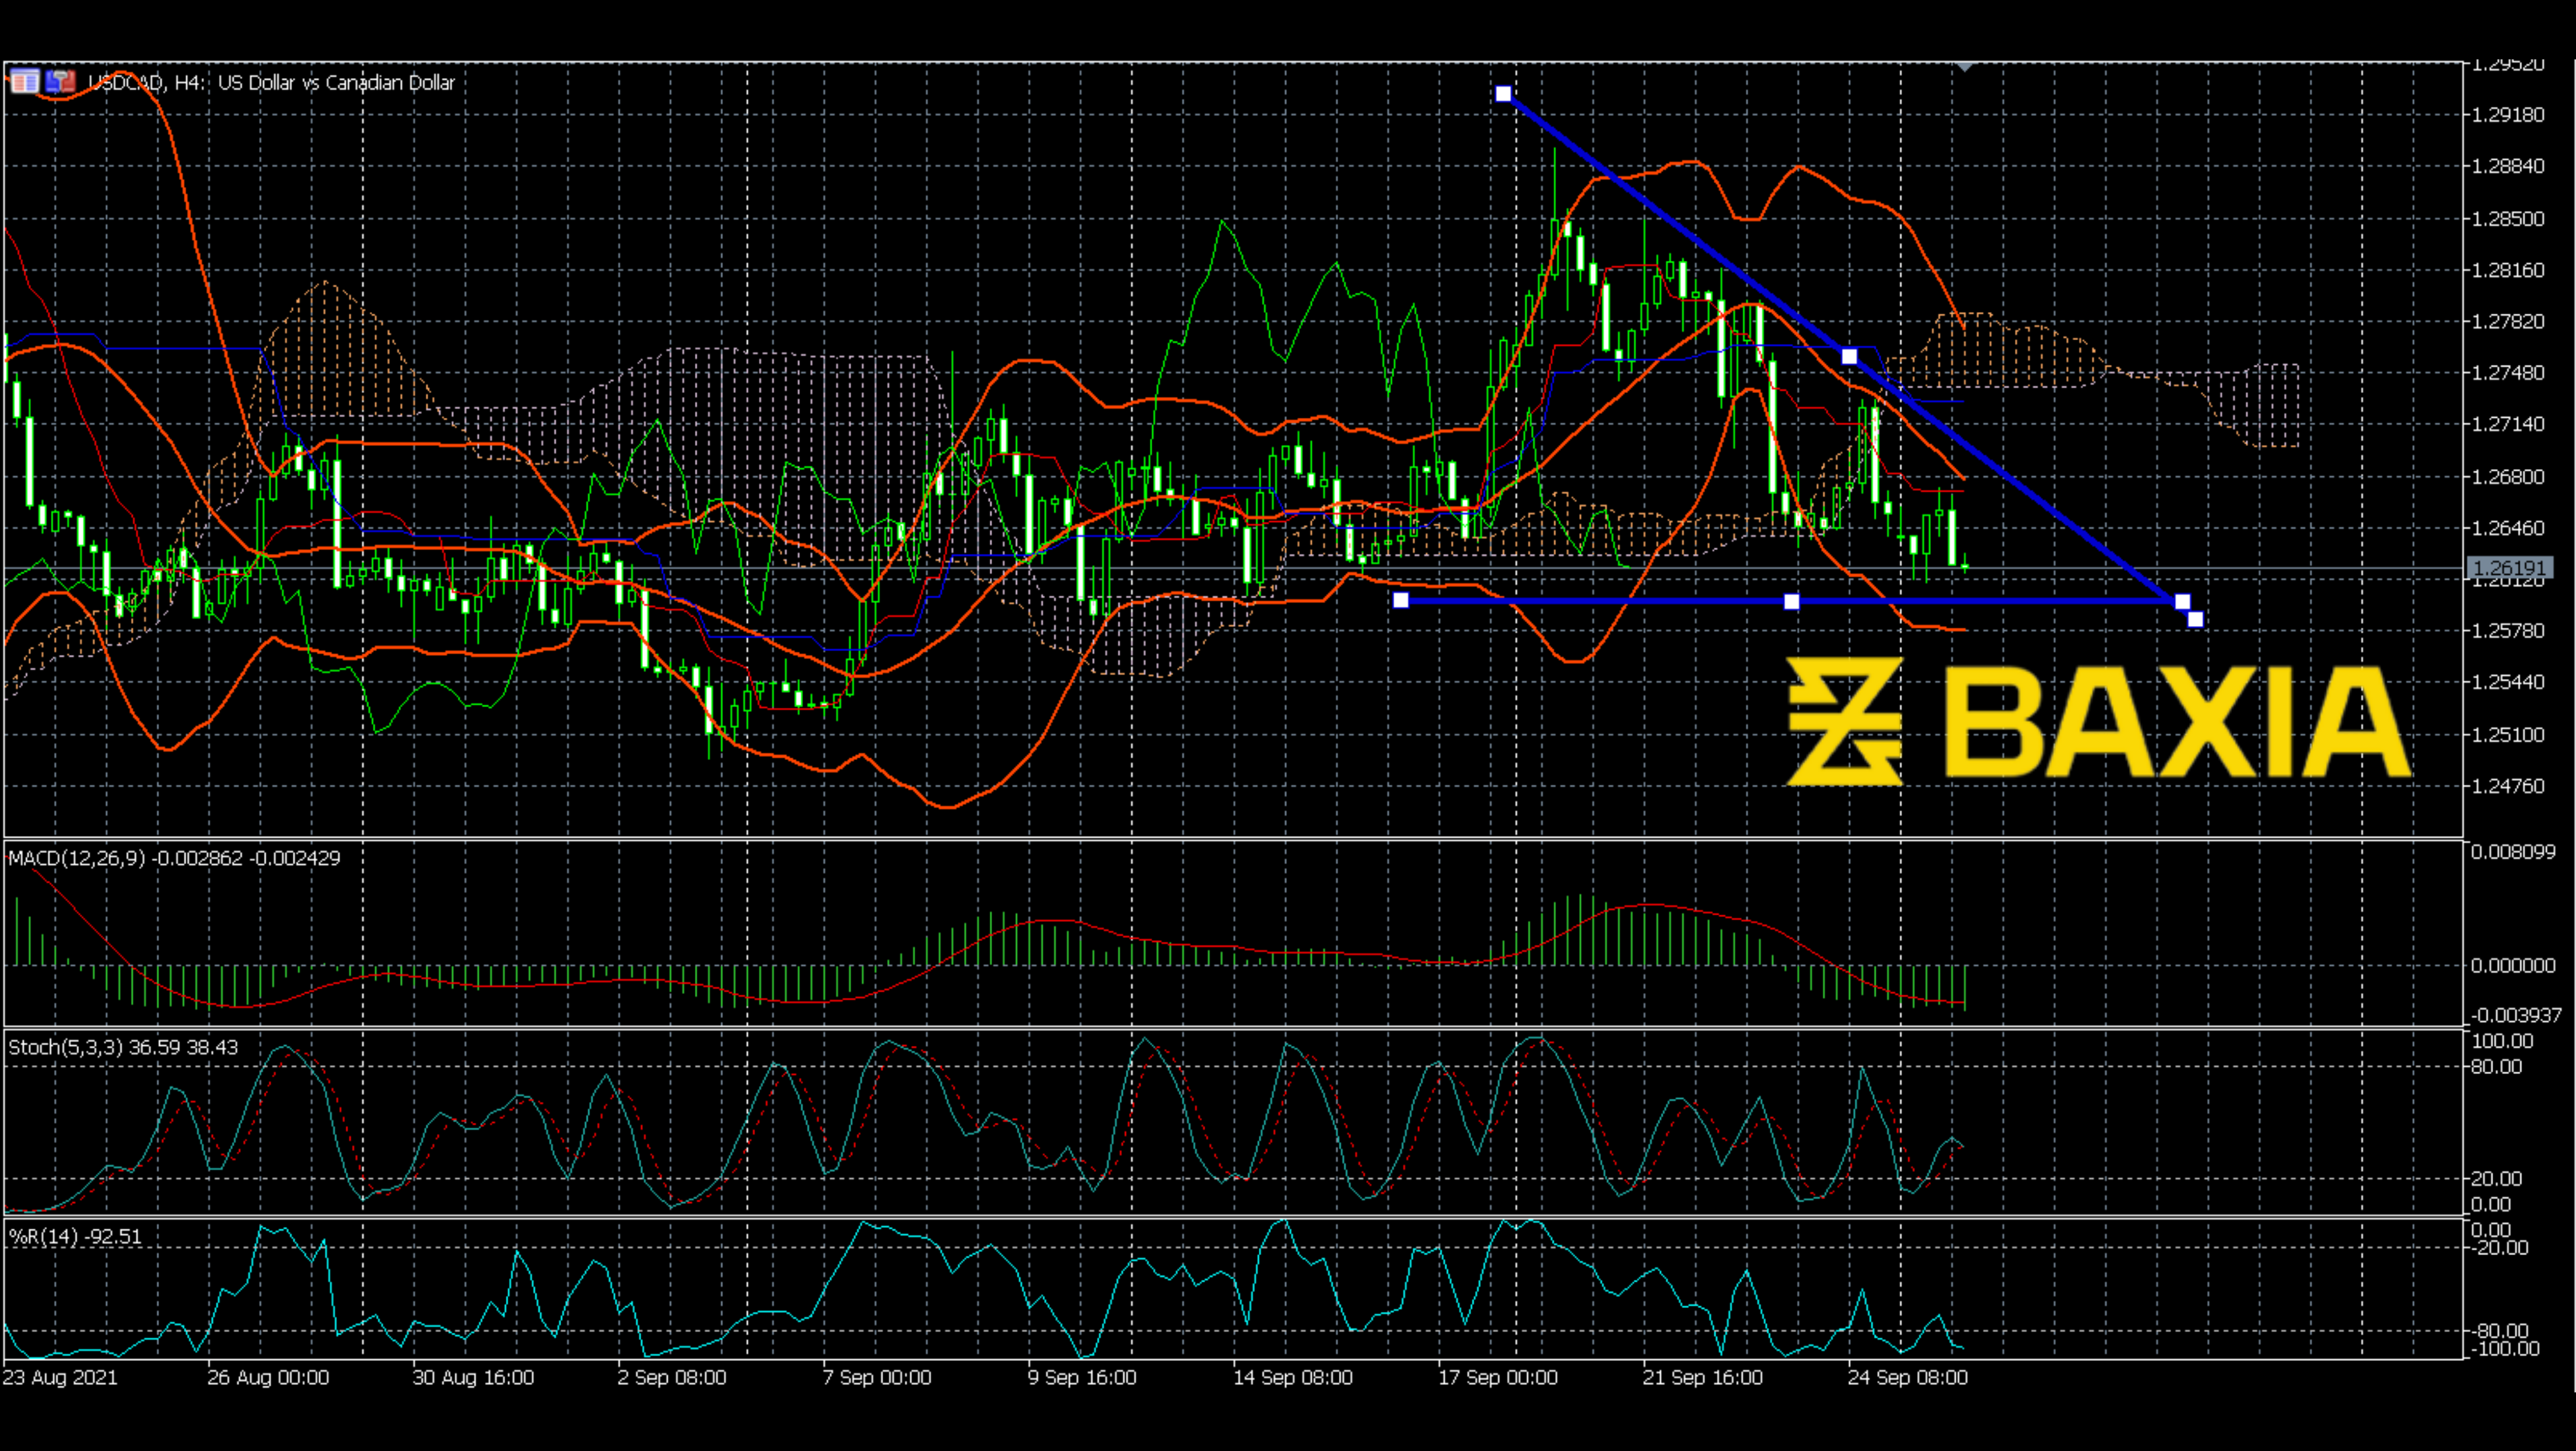Select the top anchor handle of the trendline
The image size is (2576, 1451).
coord(1505,93)
